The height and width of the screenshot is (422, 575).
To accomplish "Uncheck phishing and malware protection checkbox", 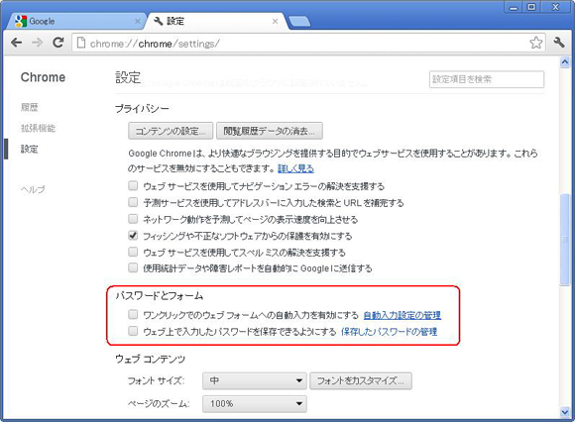I will [133, 235].
